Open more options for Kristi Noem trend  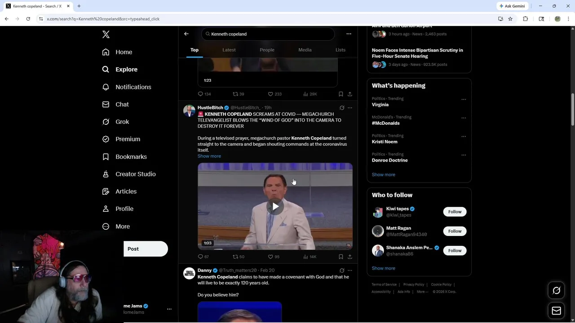[464, 136]
